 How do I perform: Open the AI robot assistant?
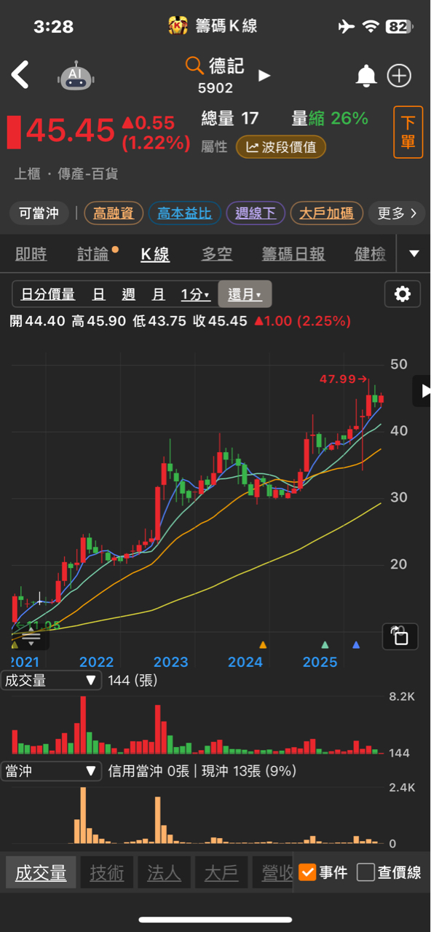tap(76, 76)
